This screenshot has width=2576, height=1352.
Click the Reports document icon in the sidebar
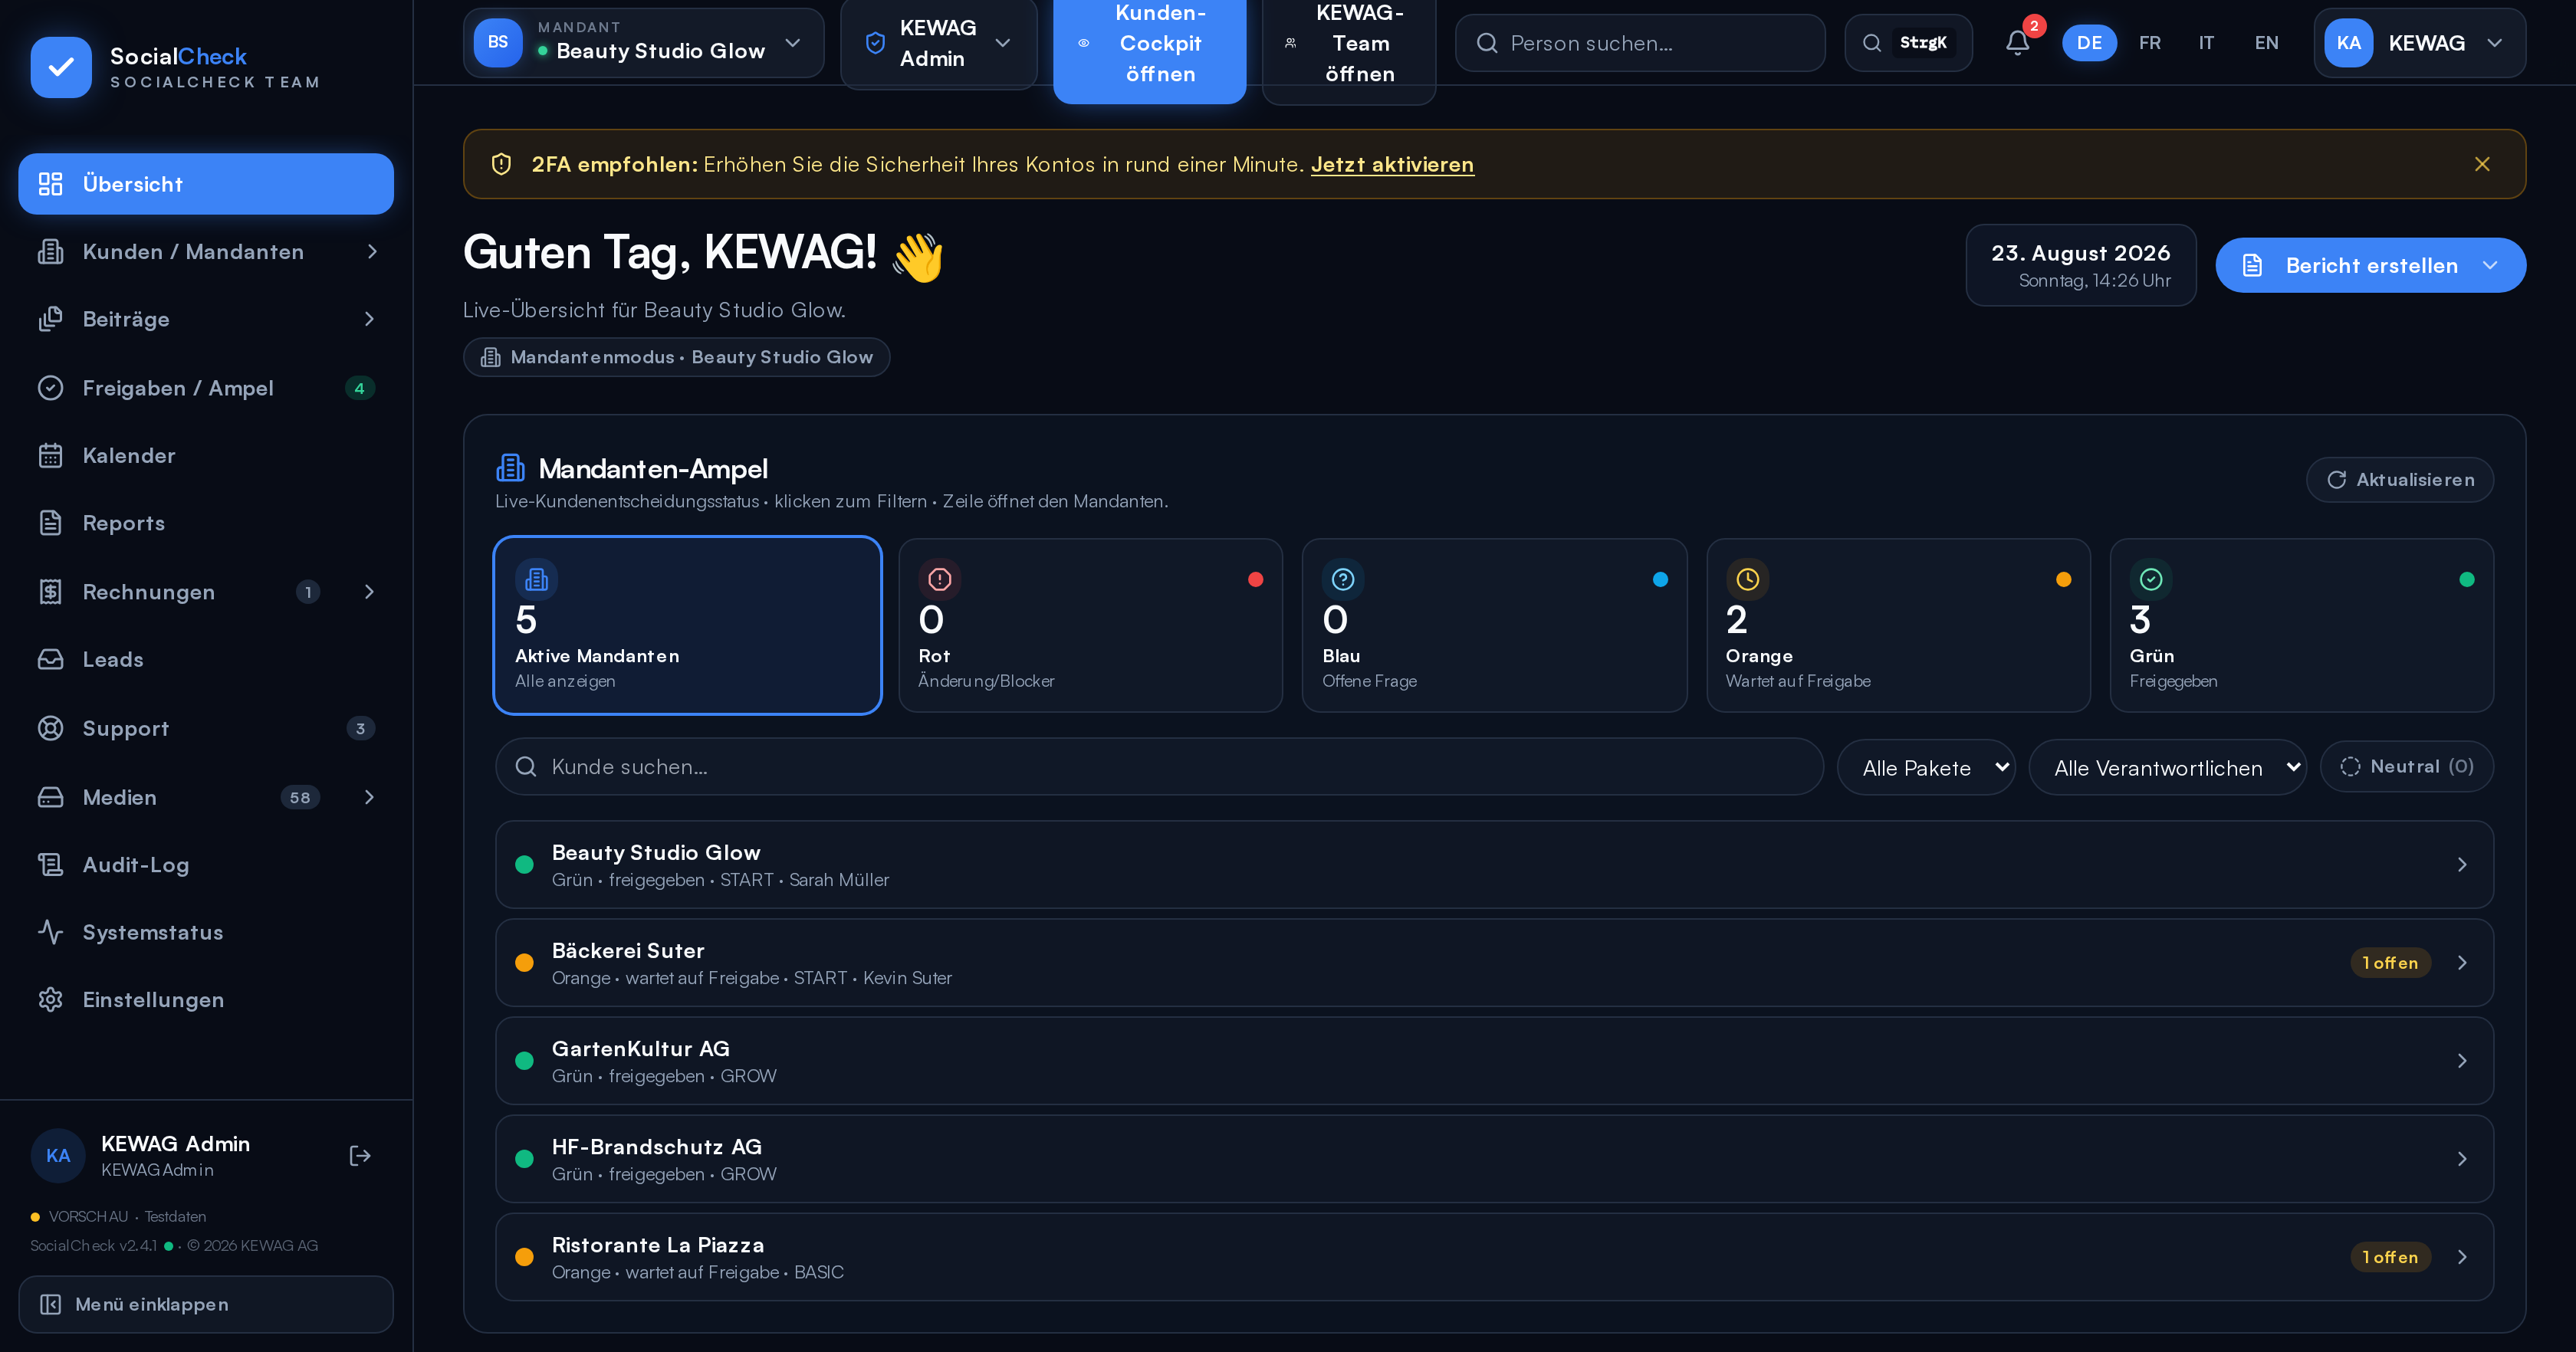tap(50, 523)
